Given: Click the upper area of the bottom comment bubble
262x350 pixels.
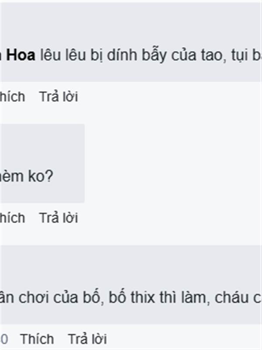Looking at the screenshot, I should click(x=131, y=263).
